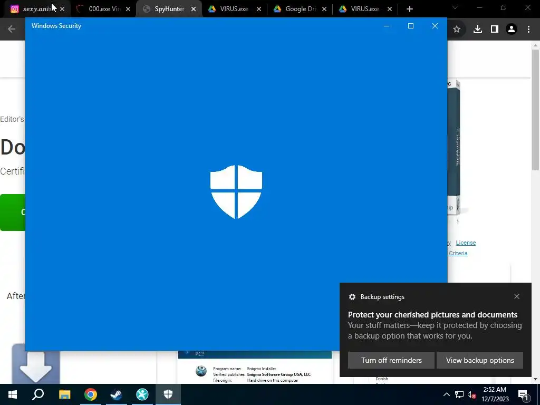
Task: Close the Instagram tab
Action: [x=62, y=9]
